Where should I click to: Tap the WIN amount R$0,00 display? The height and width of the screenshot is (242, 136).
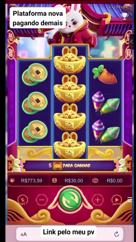[111, 181]
